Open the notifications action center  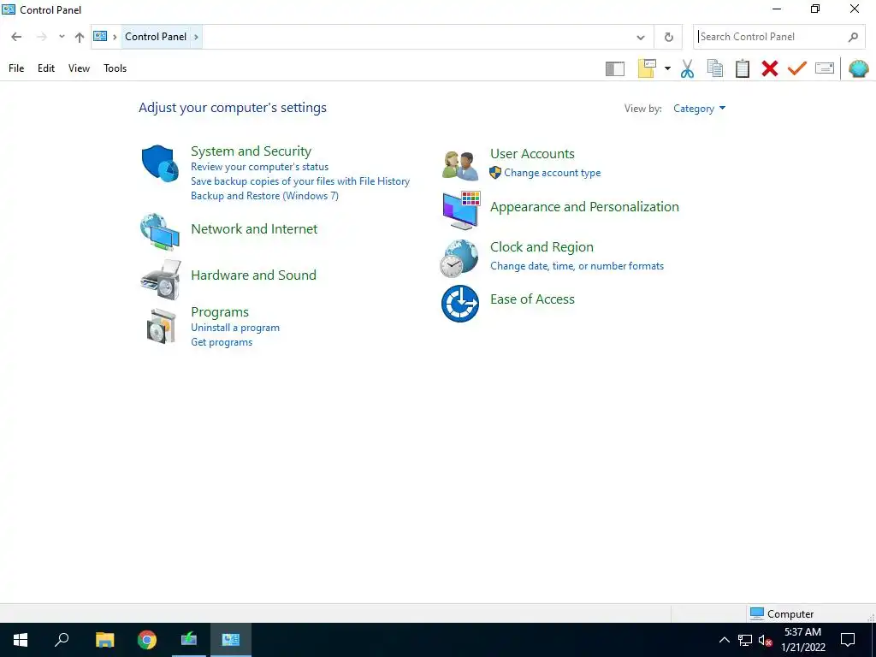[848, 640]
